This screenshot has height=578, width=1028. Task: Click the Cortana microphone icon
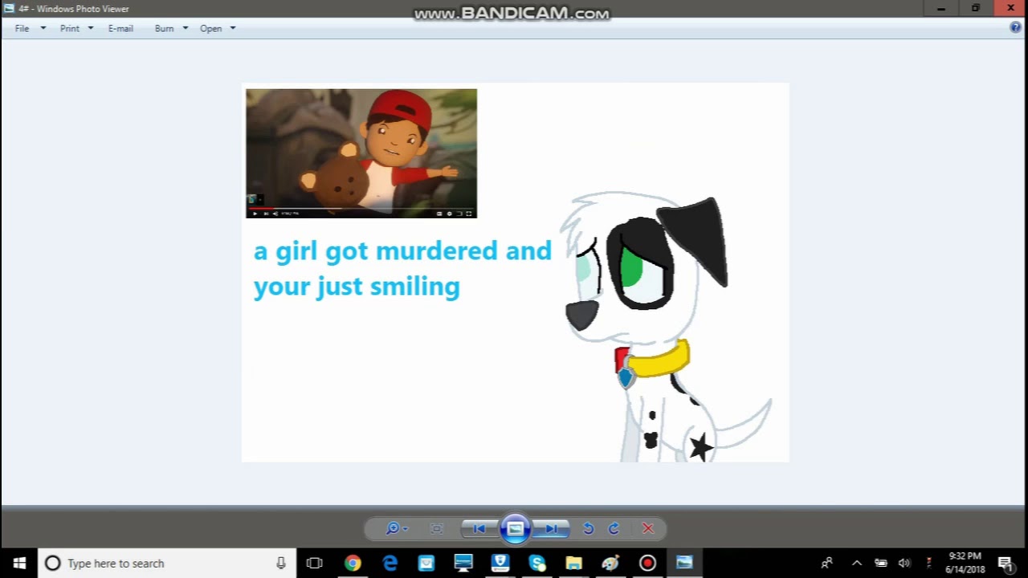281,563
